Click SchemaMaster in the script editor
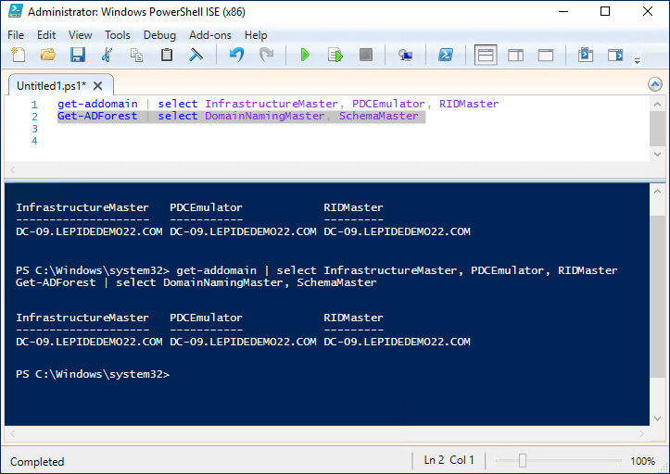Viewport: 670px width, 474px height. tap(379, 116)
